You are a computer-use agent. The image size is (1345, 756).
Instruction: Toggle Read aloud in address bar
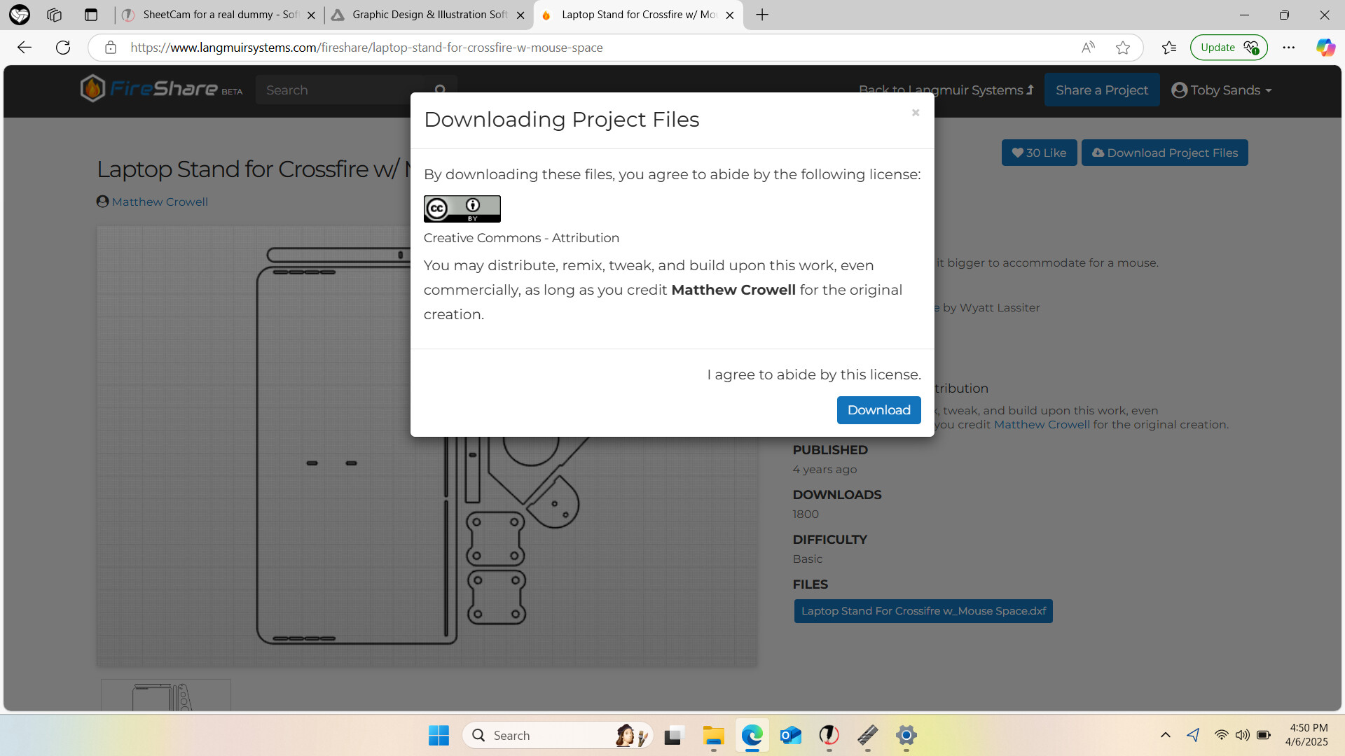(1087, 48)
